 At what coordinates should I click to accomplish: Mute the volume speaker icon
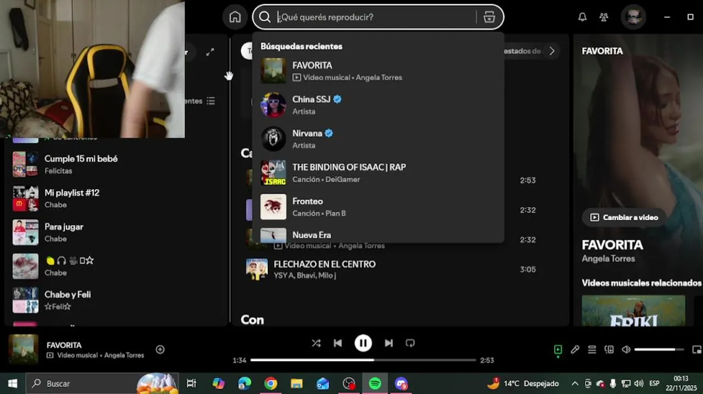tap(626, 349)
